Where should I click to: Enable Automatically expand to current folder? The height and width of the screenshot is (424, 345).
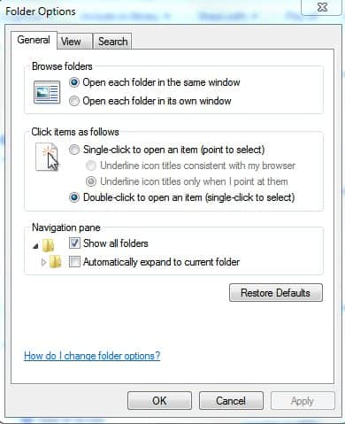pyautogui.click(x=74, y=262)
